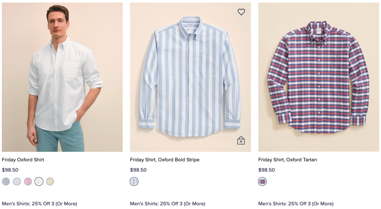Viewport: 381px width, 209px height.
Task: Open Friday Shirt, Oxford Bold Stripe link
Action: click(165, 160)
